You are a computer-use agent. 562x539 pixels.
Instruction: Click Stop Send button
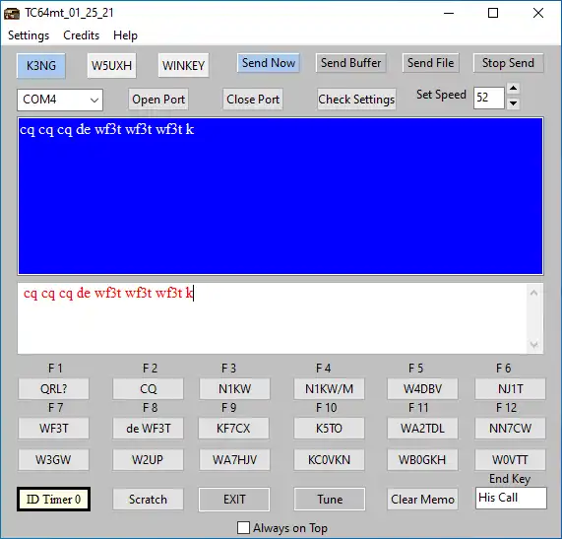(x=508, y=63)
